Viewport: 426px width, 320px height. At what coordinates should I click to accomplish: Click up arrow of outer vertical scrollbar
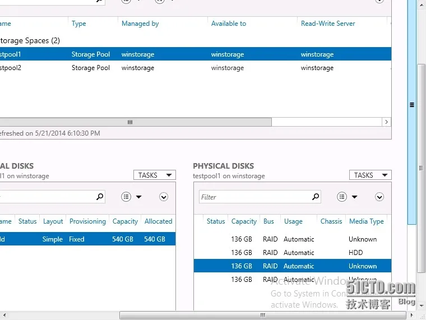tap(422, 5)
